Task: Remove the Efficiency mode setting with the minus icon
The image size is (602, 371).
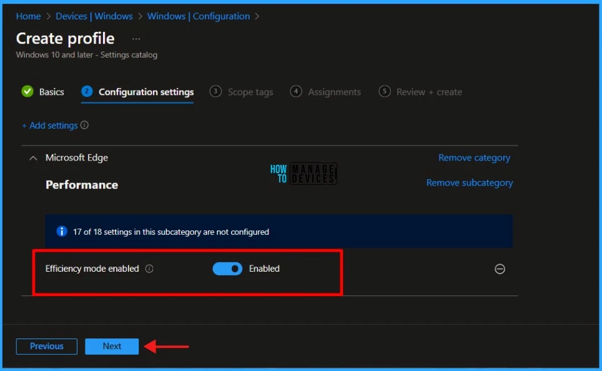Action: (x=500, y=269)
